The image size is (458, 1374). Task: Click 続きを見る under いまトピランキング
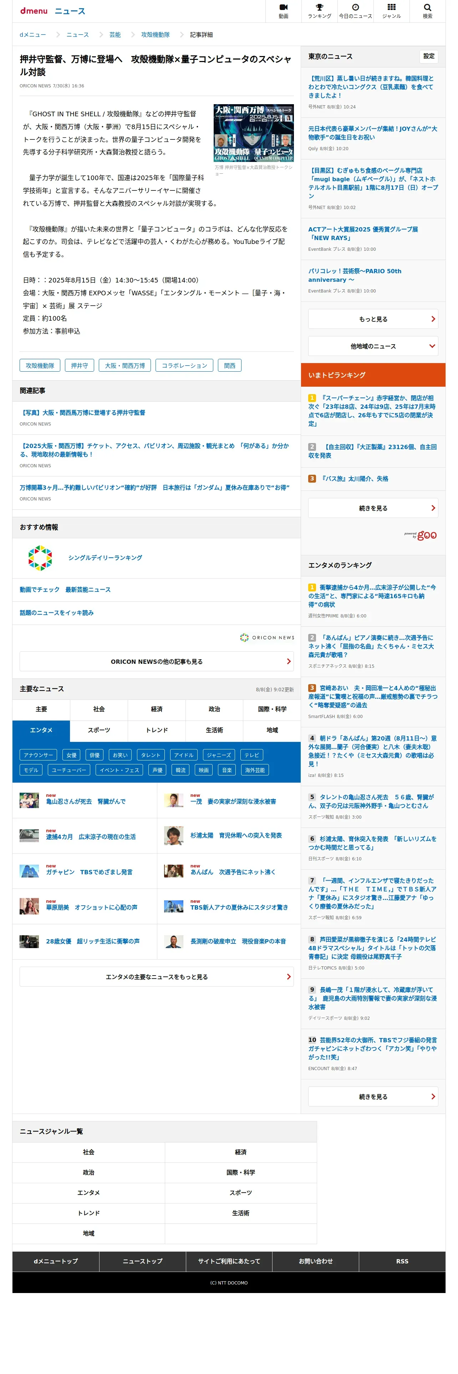coord(373,508)
